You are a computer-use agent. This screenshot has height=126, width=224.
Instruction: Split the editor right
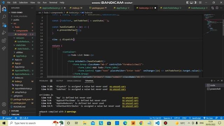217,8
